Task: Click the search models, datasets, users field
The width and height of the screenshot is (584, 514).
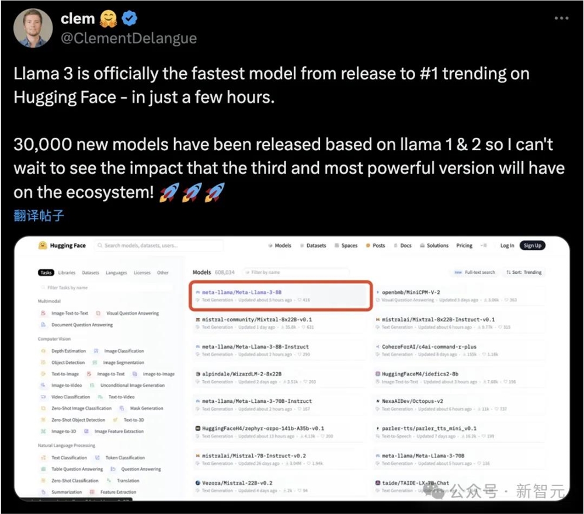Action: point(159,245)
